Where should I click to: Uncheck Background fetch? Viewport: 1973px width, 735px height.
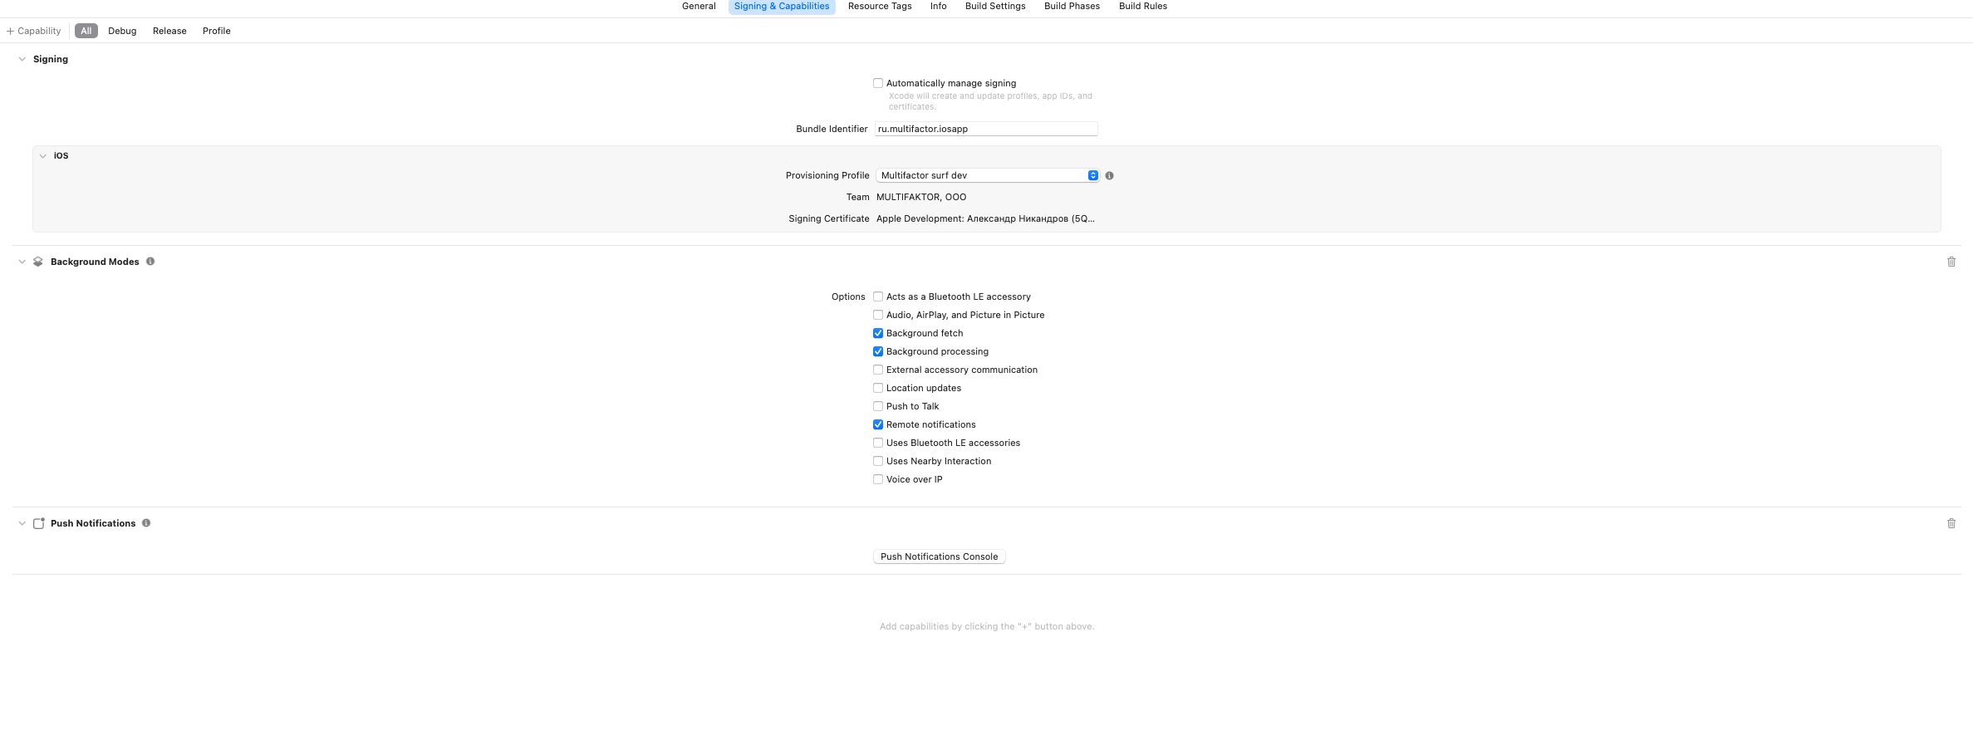pos(878,333)
